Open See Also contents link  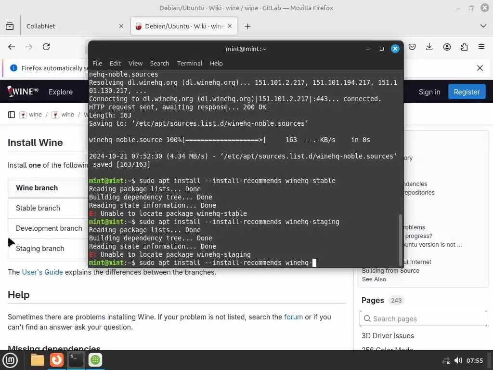coord(374,279)
